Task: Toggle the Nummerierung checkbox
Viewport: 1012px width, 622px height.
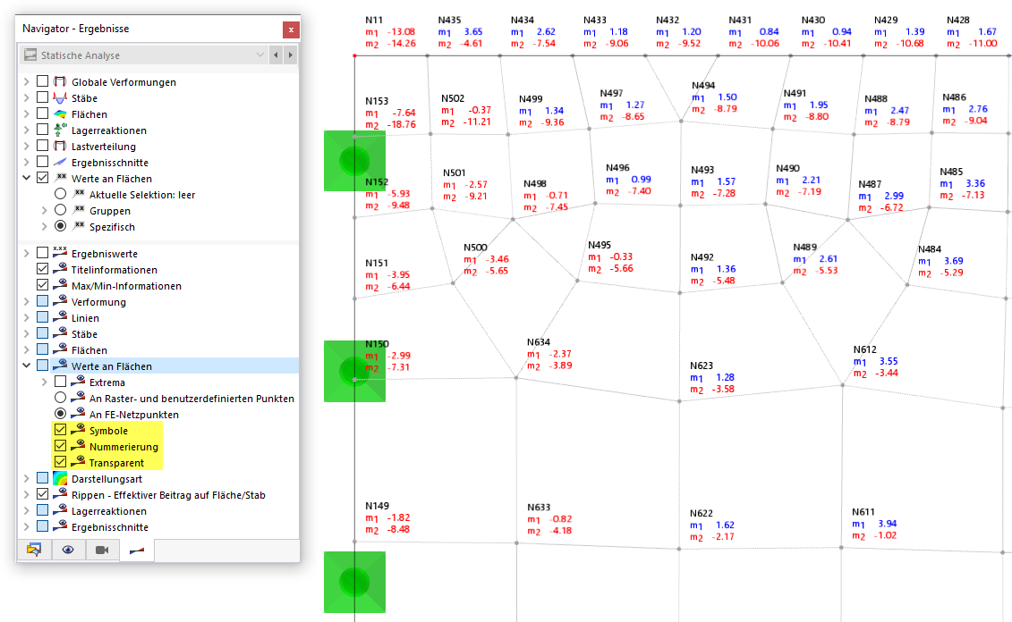Action: pyautogui.click(x=60, y=446)
